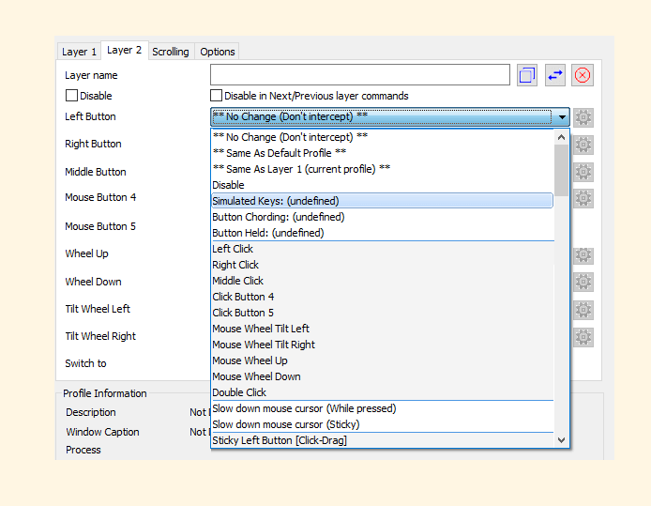The width and height of the screenshot is (651, 506).
Task: Collapse the Left Button dropdown arrow
Action: pos(562,117)
